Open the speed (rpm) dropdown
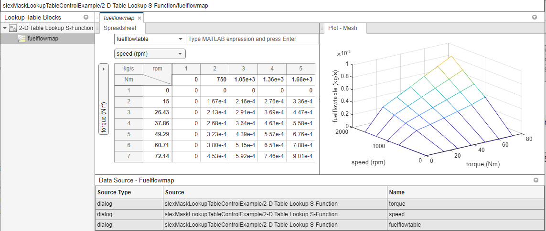546x231 pixels. (150, 54)
